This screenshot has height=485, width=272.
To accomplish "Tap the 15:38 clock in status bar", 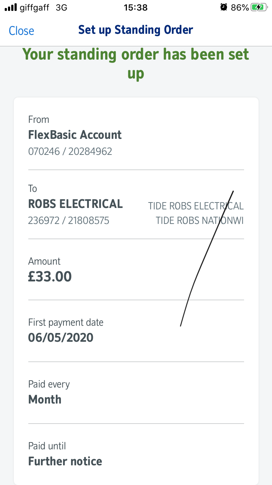I will pos(136,7).
